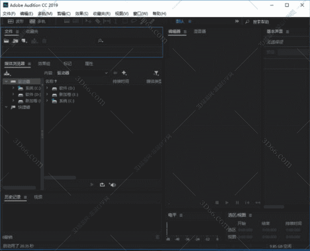Screen dimensions: 310x251
Task: Expand 新加卷 (E:) in content list
Action: tap(47, 94)
